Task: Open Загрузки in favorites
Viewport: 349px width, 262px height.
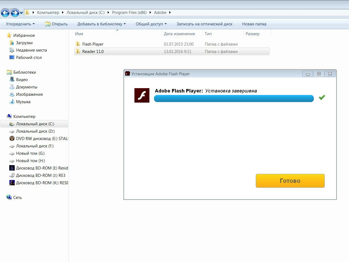Action: (24, 43)
